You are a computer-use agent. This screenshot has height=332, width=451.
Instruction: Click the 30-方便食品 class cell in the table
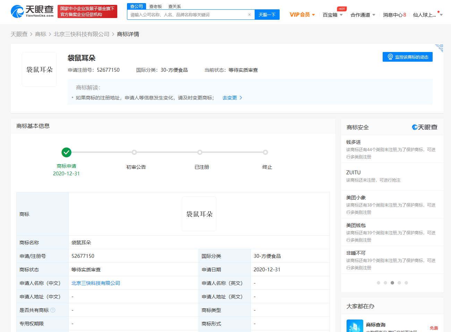coord(267,256)
